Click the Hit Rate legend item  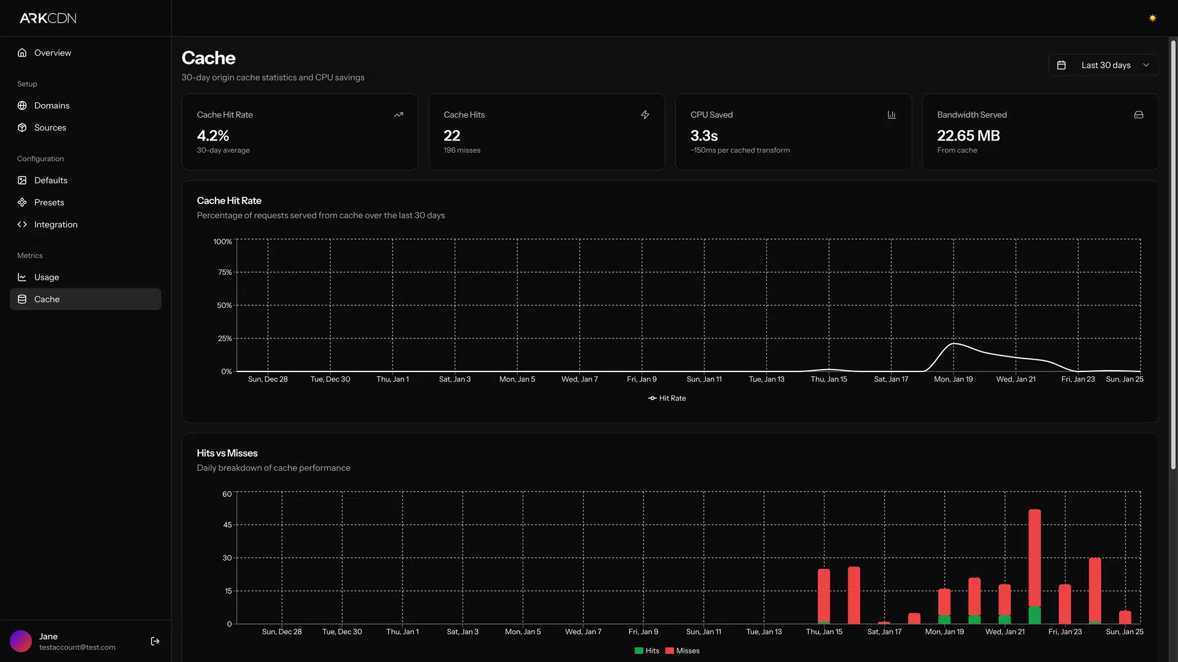pos(667,398)
